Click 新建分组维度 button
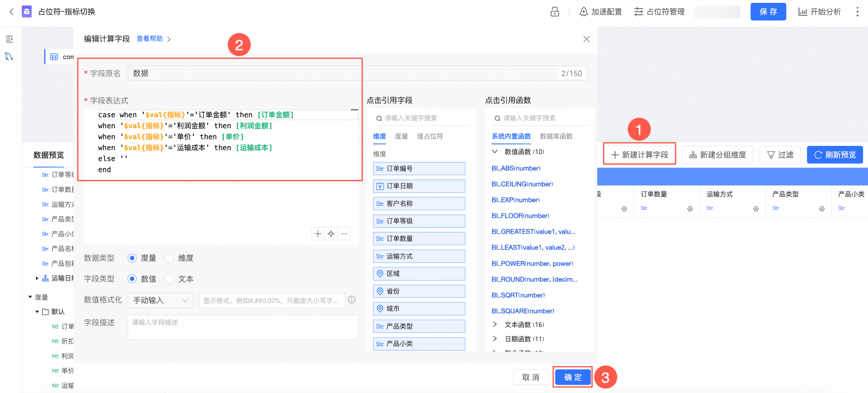Screen dimensions: 868x393 (x=717, y=155)
